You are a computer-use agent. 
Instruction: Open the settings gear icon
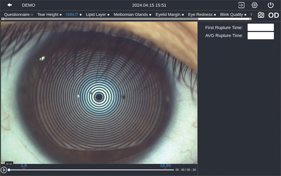point(255,5)
